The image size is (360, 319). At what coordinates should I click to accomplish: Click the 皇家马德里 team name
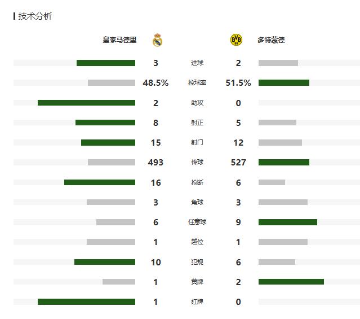coord(119,40)
